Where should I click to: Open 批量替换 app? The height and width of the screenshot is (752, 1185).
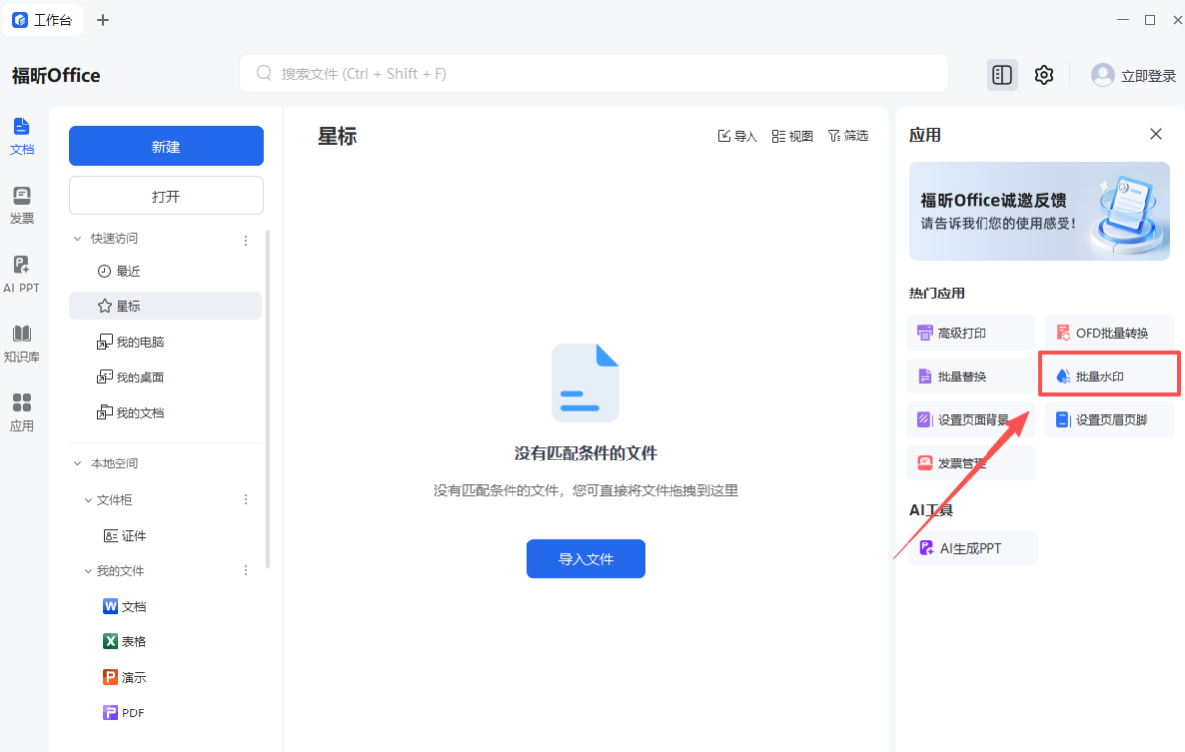click(971, 376)
